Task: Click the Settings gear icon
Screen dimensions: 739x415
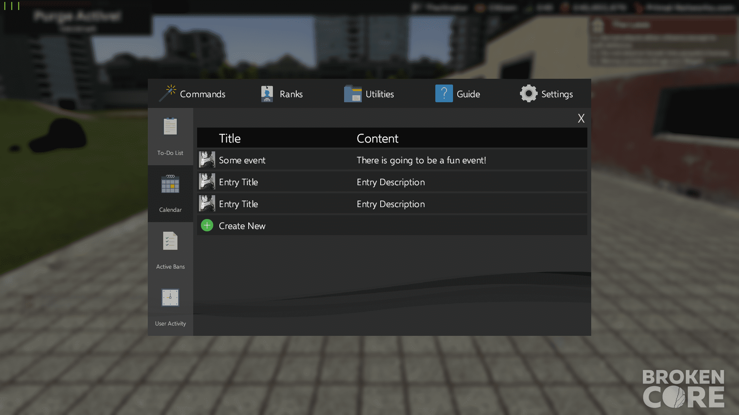Action: 528,93
